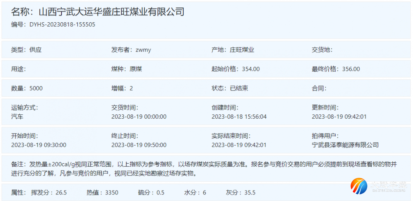The height and width of the screenshot is (201, 413).
Task: Click the coal type value 原煤
Action: pyautogui.click(x=136, y=69)
